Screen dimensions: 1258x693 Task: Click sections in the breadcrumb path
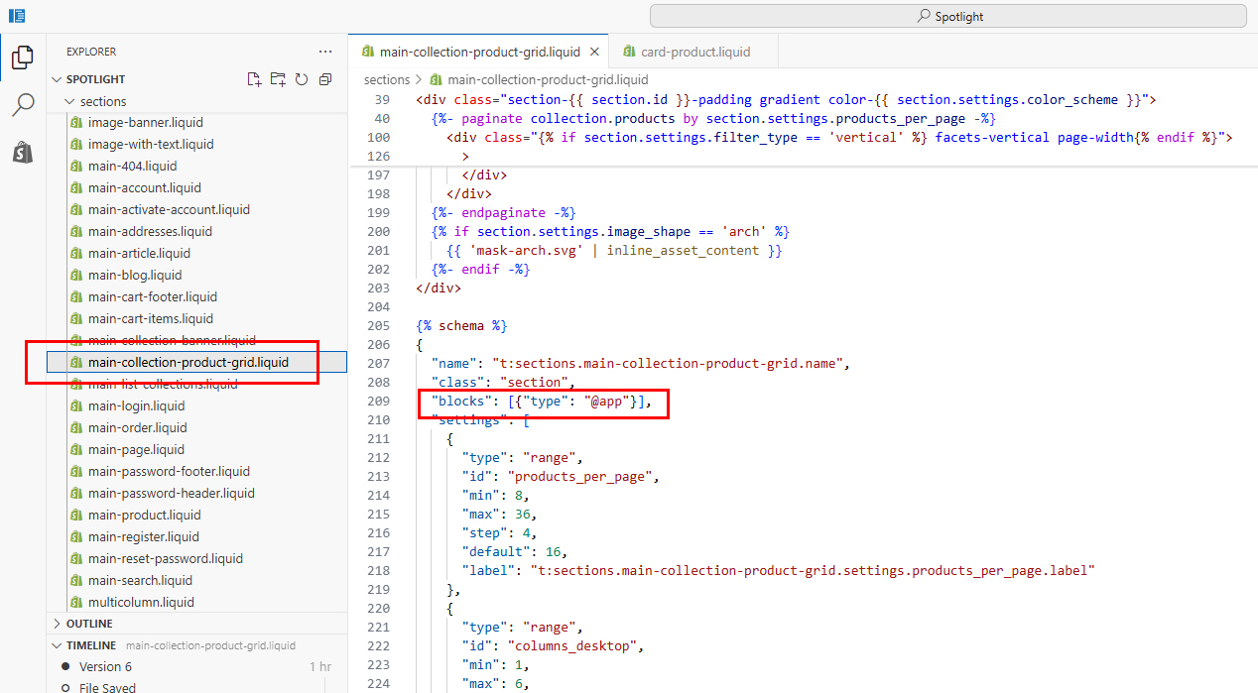pyautogui.click(x=387, y=79)
